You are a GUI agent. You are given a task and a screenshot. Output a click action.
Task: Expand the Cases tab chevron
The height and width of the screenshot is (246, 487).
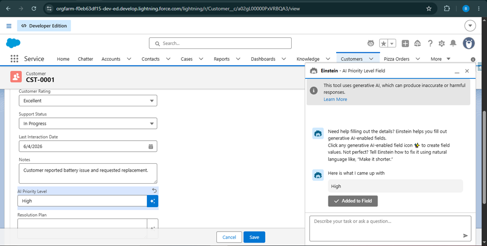click(201, 59)
